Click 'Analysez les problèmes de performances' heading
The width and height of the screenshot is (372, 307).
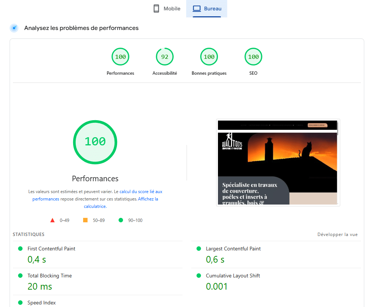click(81, 28)
